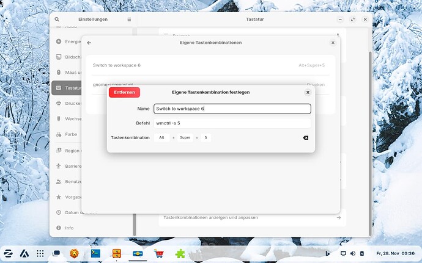Launch the terminal from the taskbar
Screen dimensions: 422x263
pos(95,253)
